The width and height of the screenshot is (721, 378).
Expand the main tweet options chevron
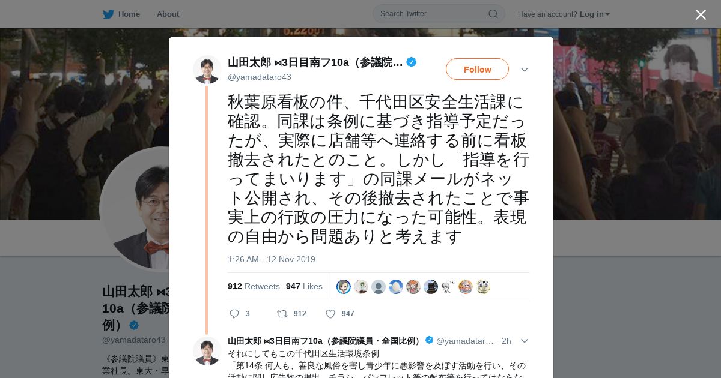(x=525, y=70)
